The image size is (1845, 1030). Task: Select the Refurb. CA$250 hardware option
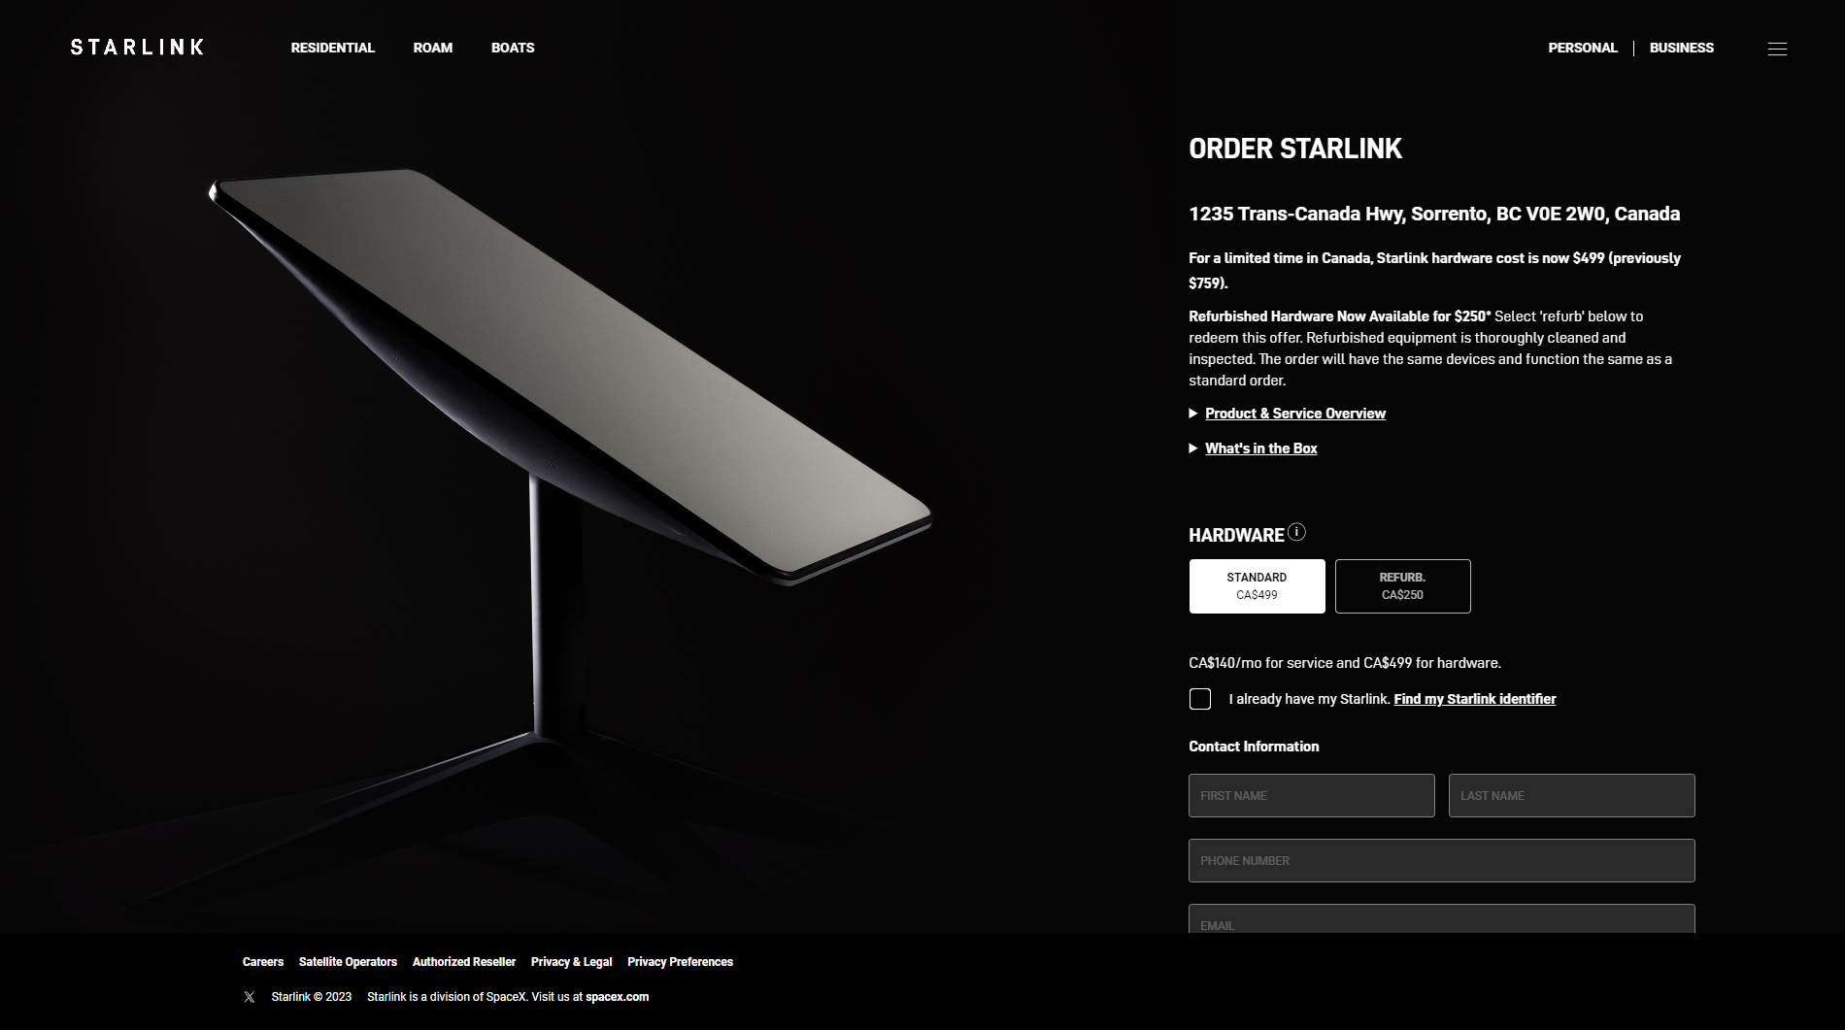(x=1402, y=585)
